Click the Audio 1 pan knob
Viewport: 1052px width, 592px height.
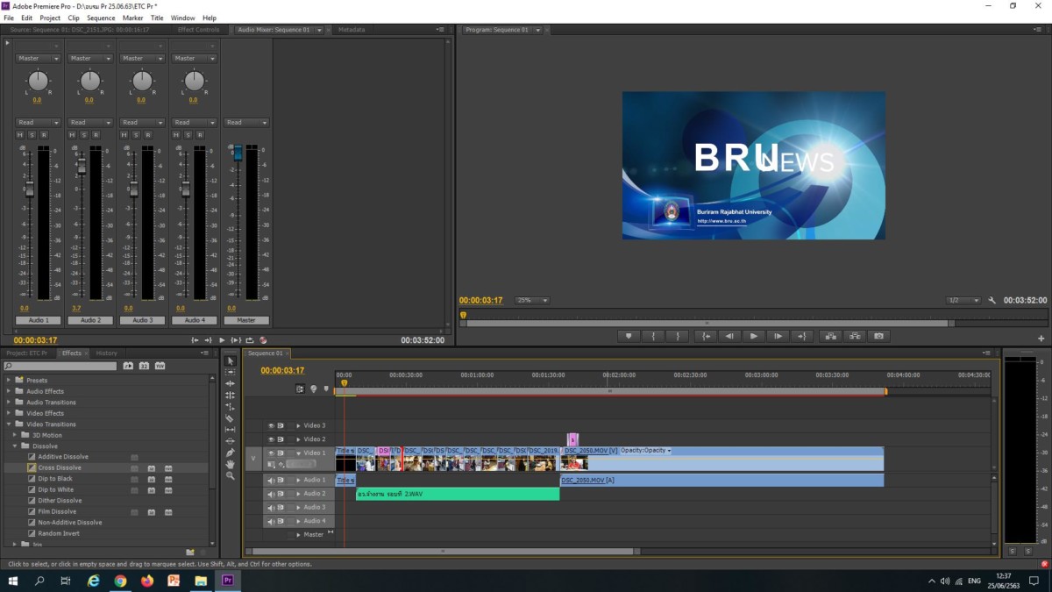pyautogui.click(x=39, y=82)
